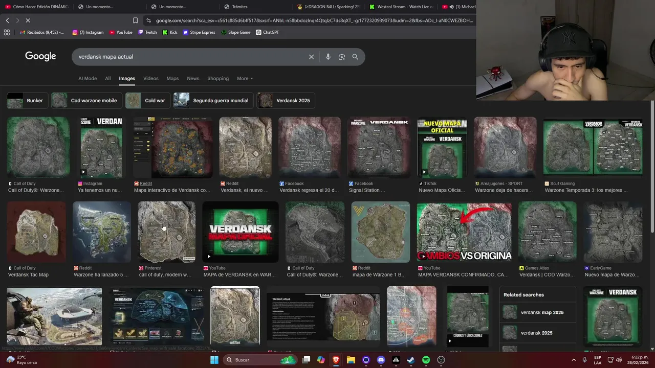Open the Slope Game bookmark

[236, 32]
